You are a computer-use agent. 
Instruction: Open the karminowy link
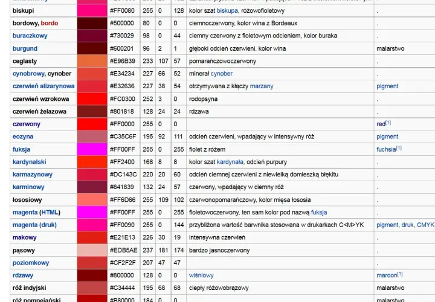[x=28, y=187]
